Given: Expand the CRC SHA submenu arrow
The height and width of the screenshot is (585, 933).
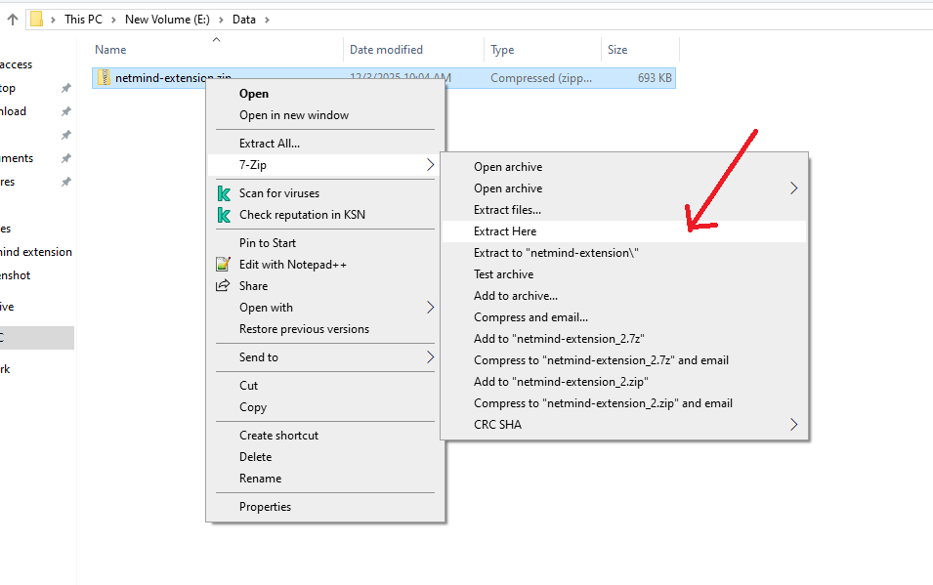Looking at the screenshot, I should [793, 425].
